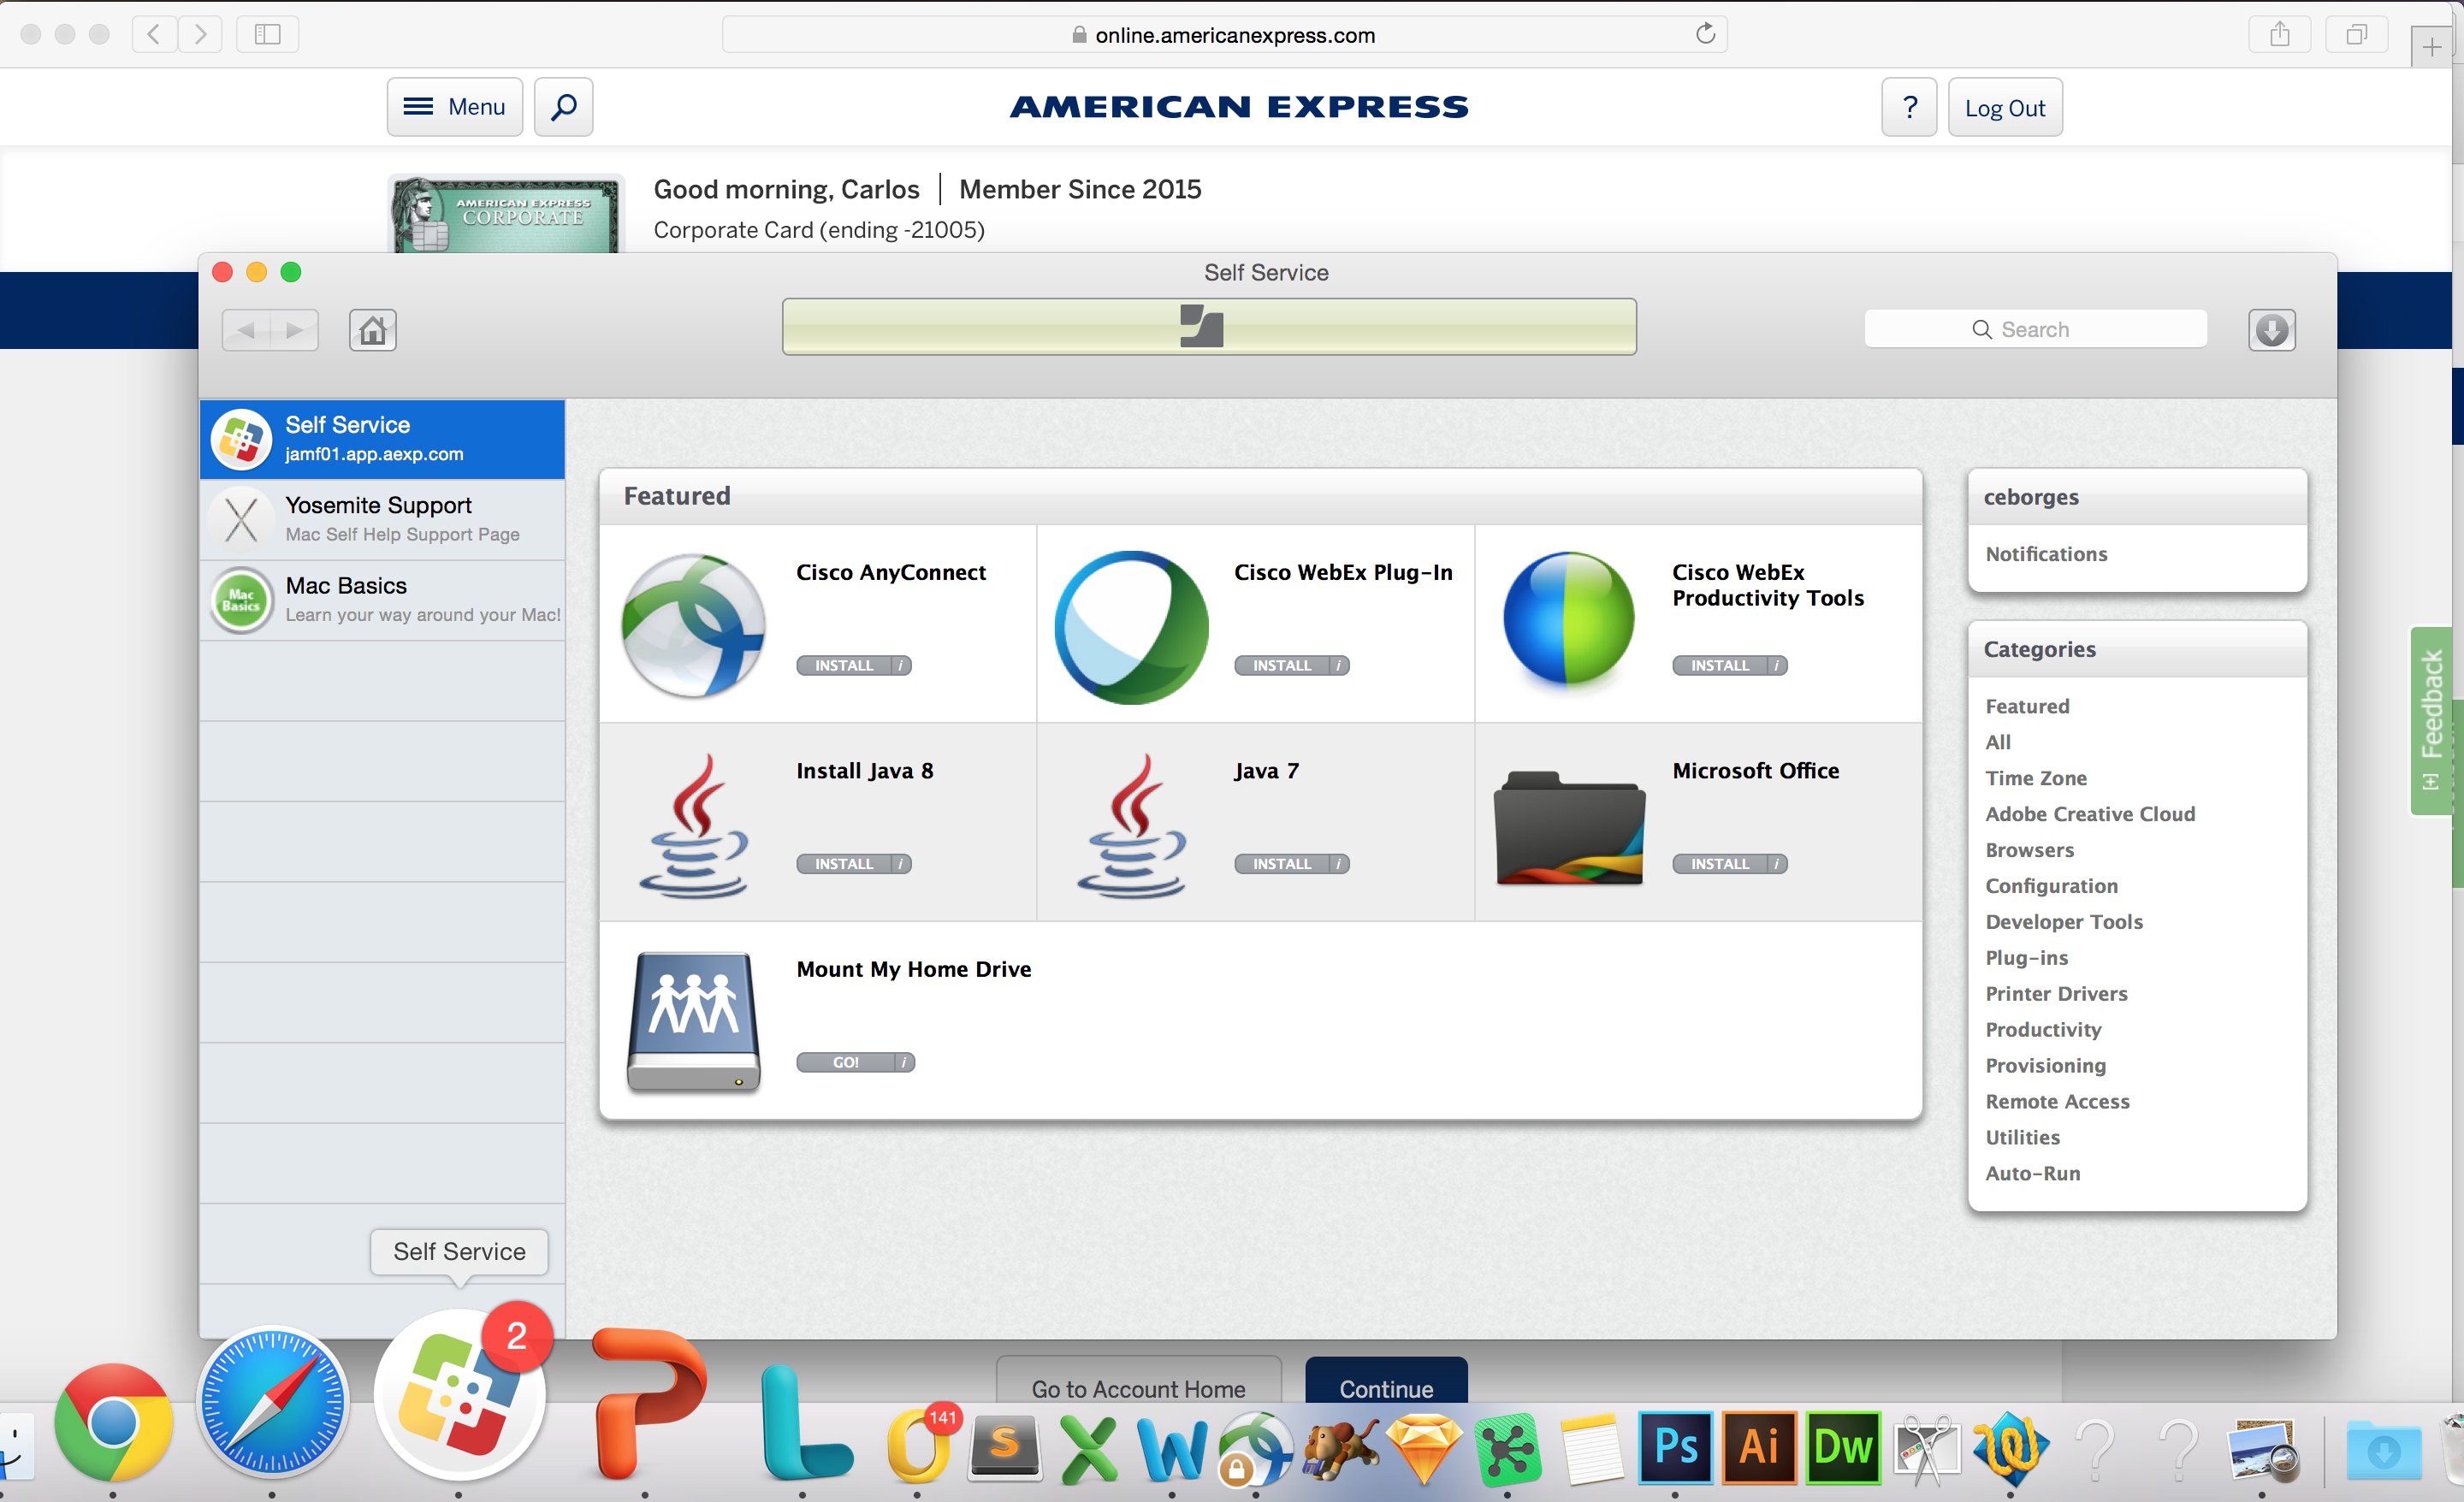Select the Time Zone category

coord(2036,778)
